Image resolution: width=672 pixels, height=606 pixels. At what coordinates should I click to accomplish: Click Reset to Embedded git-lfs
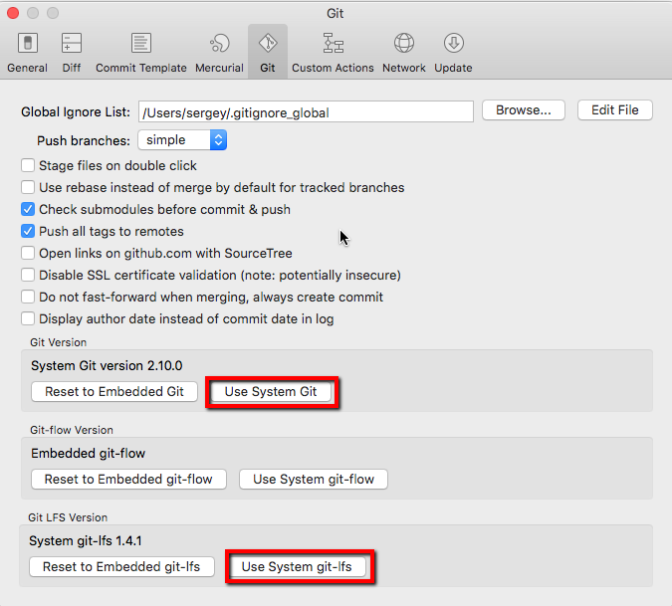[121, 566]
